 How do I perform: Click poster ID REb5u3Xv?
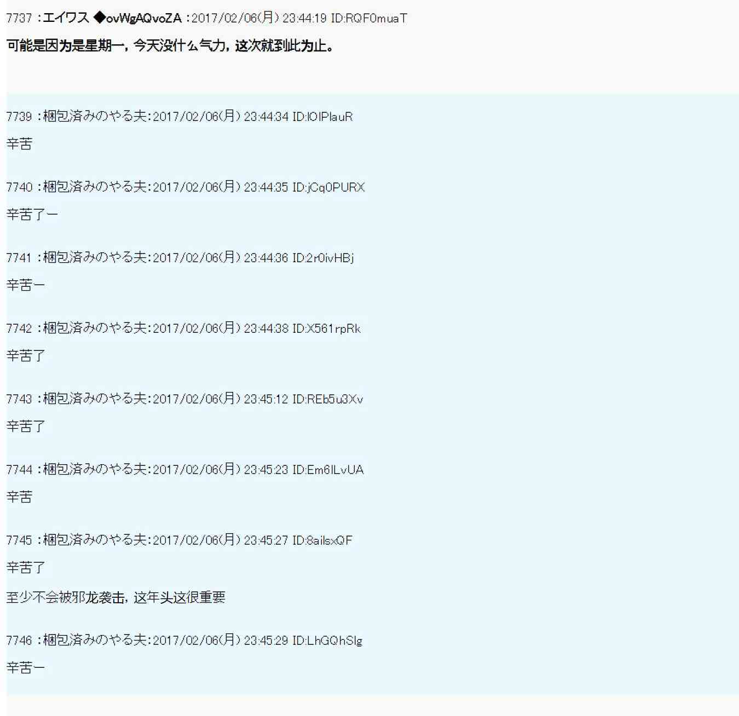point(327,399)
